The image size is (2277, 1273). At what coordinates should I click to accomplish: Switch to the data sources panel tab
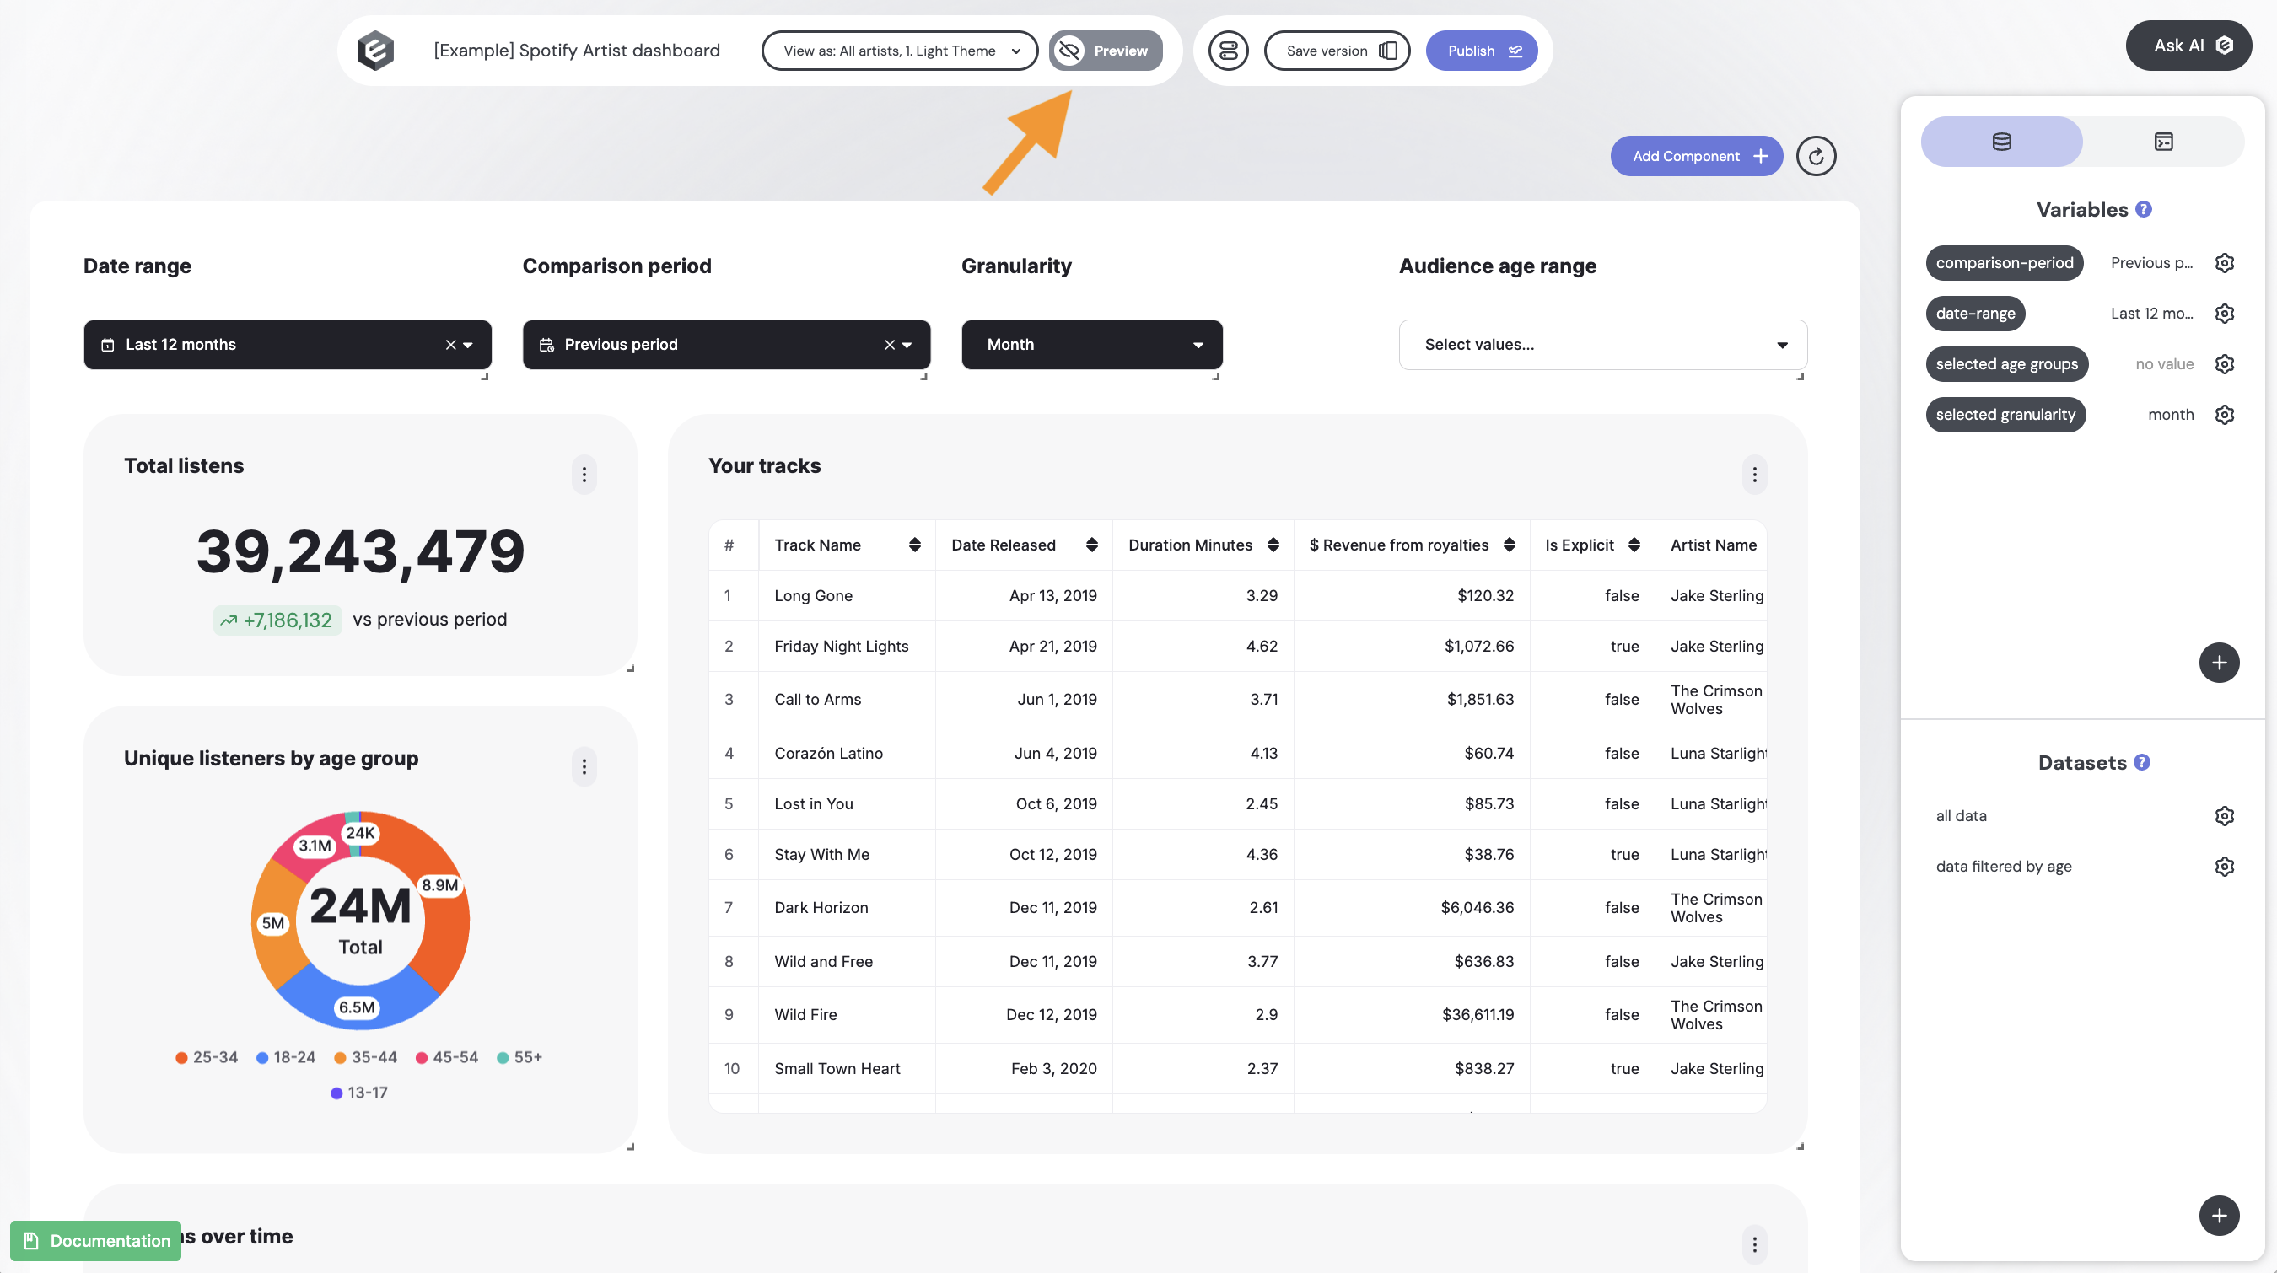click(2001, 142)
